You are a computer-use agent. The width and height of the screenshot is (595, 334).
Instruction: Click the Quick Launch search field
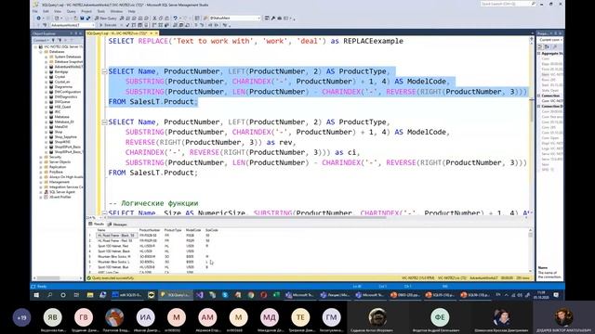(508, 4)
